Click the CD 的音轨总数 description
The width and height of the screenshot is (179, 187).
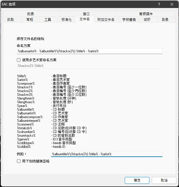[64, 136]
